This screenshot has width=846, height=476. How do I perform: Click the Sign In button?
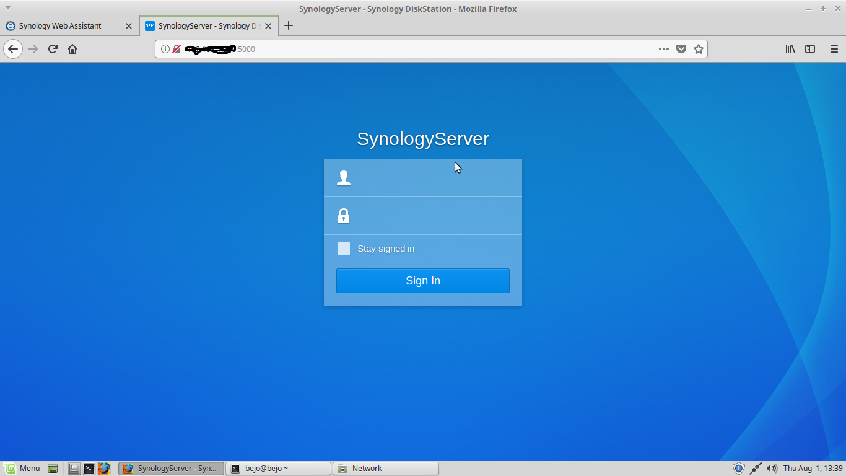click(423, 280)
